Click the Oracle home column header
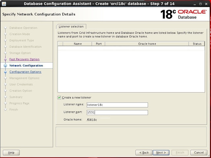The image size is (211, 158). [x=147, y=44]
